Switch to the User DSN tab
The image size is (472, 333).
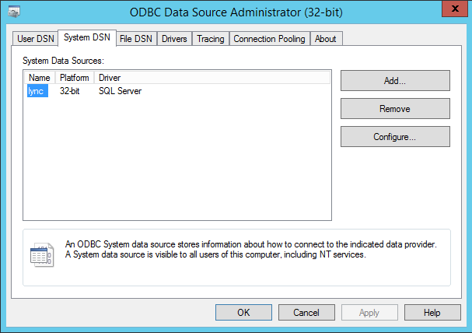coord(36,39)
